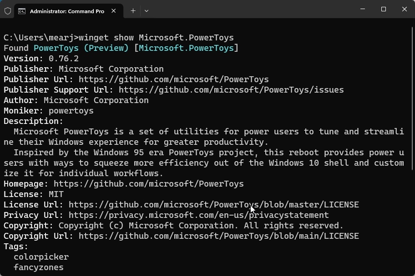Close the Administrator: Command Pro tab

click(113, 11)
